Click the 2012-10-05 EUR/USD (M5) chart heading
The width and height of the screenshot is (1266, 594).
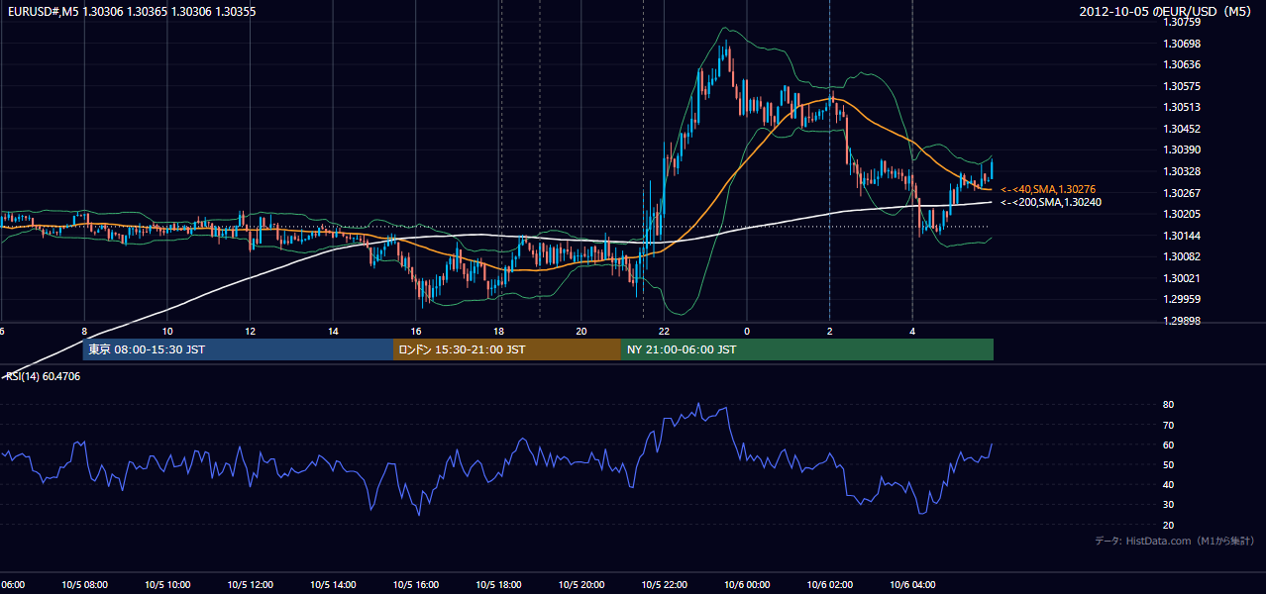coord(1167,12)
